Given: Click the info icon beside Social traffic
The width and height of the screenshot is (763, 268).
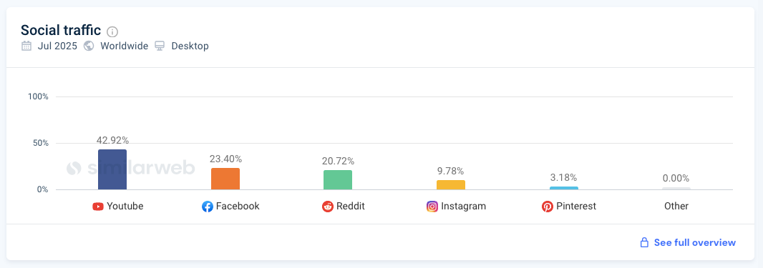Looking at the screenshot, I should 112,32.
